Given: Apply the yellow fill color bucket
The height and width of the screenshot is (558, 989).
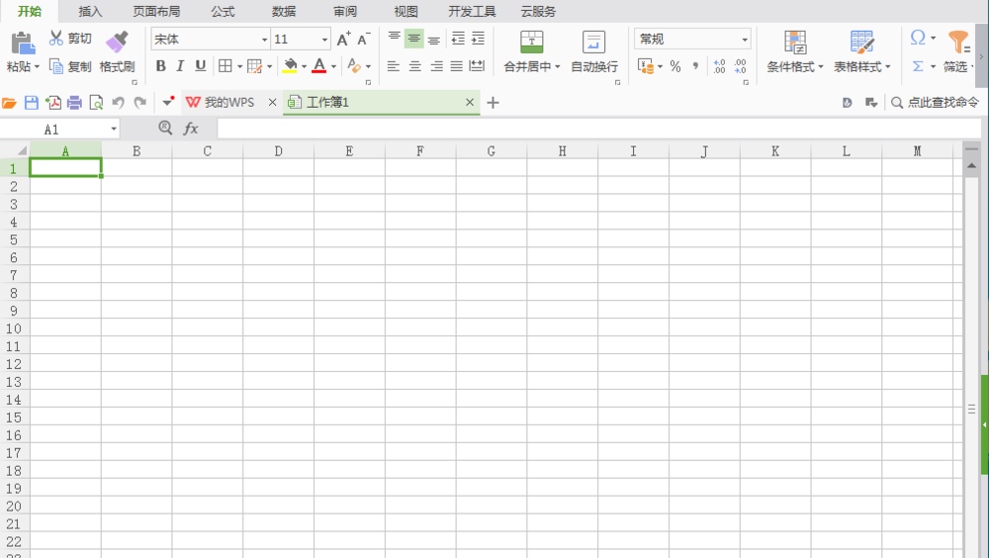Looking at the screenshot, I should pyautogui.click(x=290, y=65).
